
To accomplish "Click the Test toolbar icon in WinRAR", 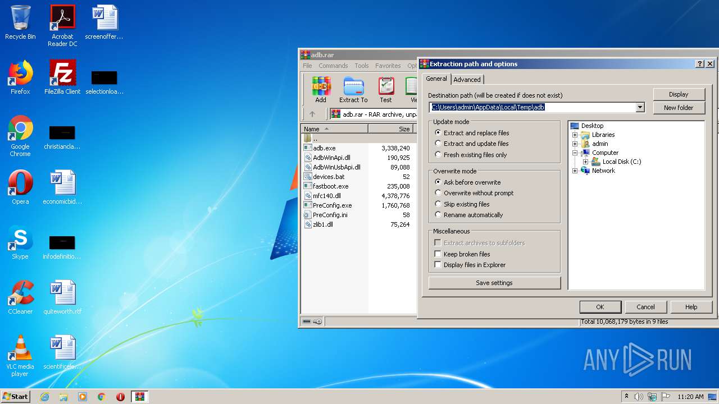I will coord(386,90).
